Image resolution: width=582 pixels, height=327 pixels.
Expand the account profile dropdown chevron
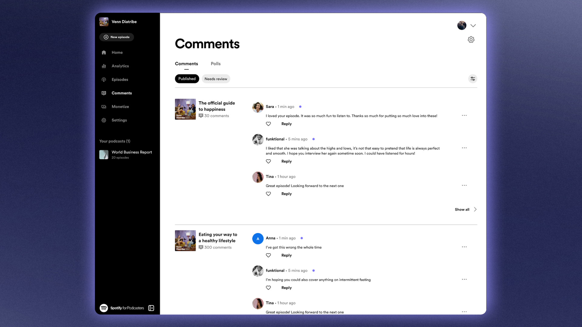click(473, 26)
